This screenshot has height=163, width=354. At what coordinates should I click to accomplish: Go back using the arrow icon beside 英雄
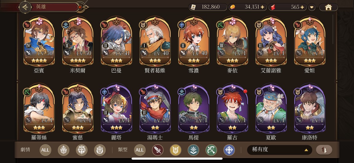[25, 7]
